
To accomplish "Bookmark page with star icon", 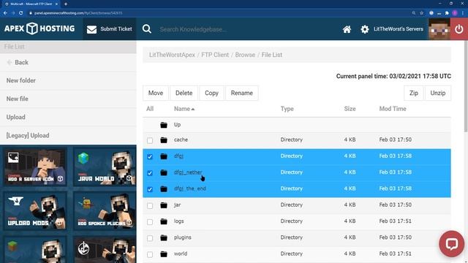I will point(421,13).
